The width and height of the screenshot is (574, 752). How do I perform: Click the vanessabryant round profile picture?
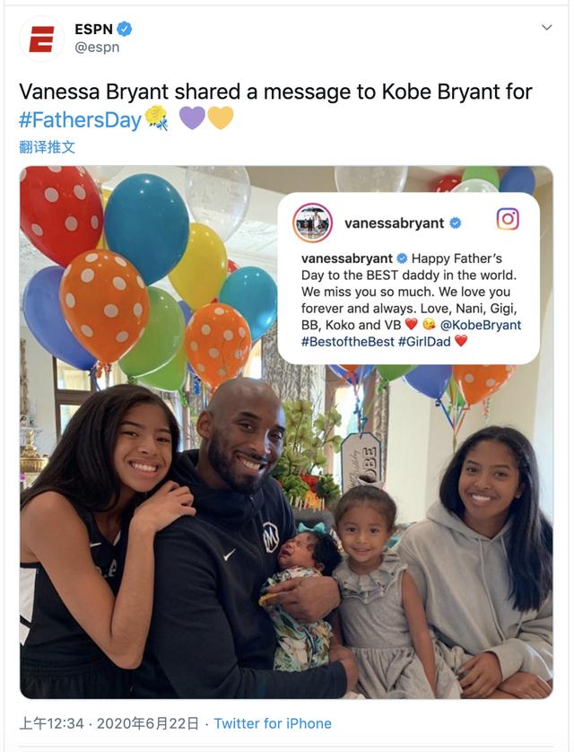[x=313, y=223]
